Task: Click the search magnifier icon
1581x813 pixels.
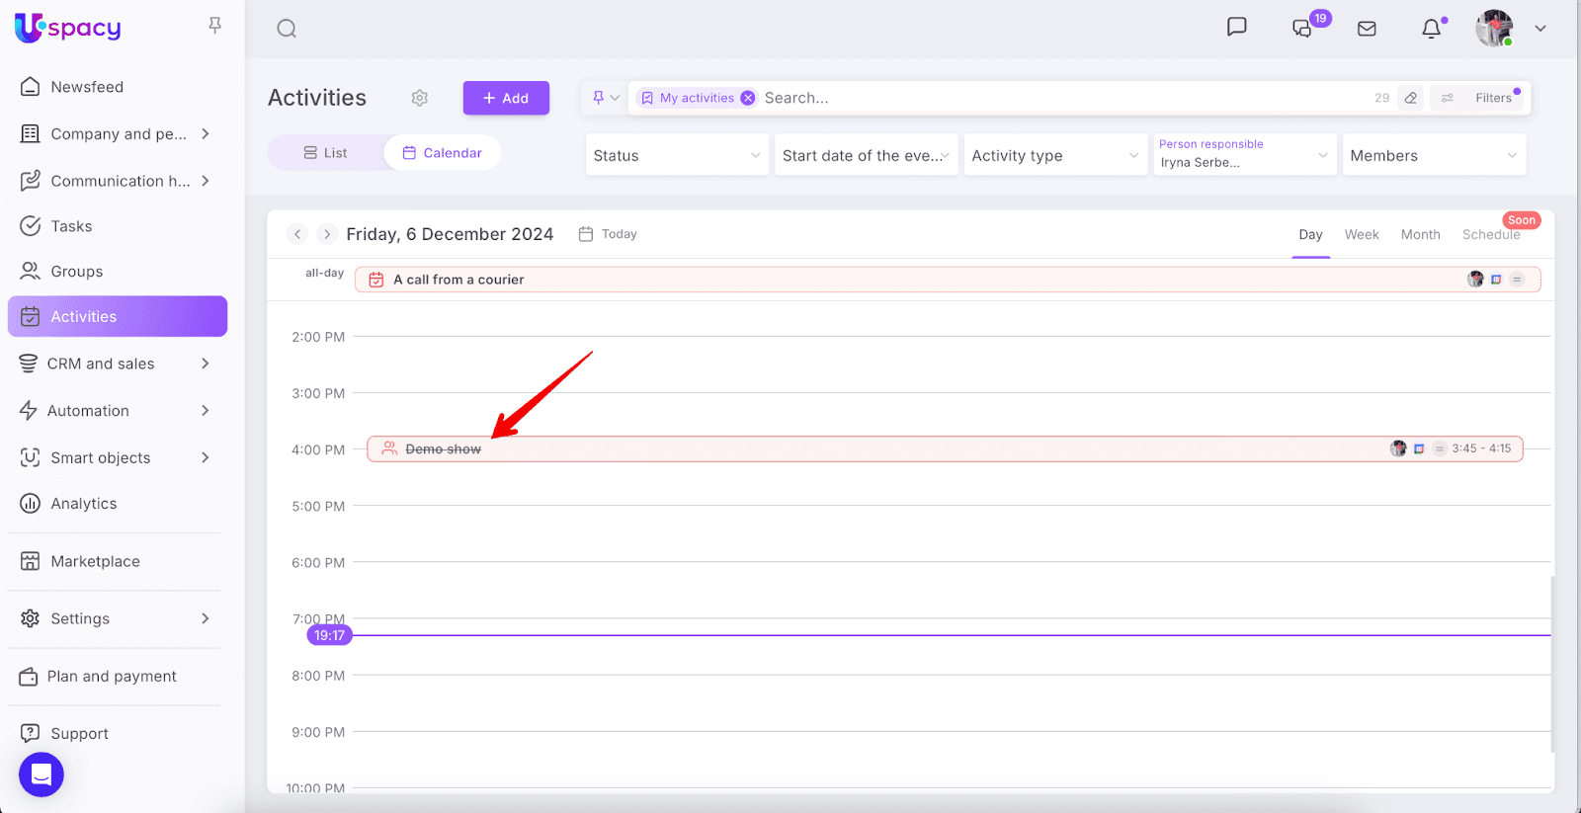Action: 287,29
